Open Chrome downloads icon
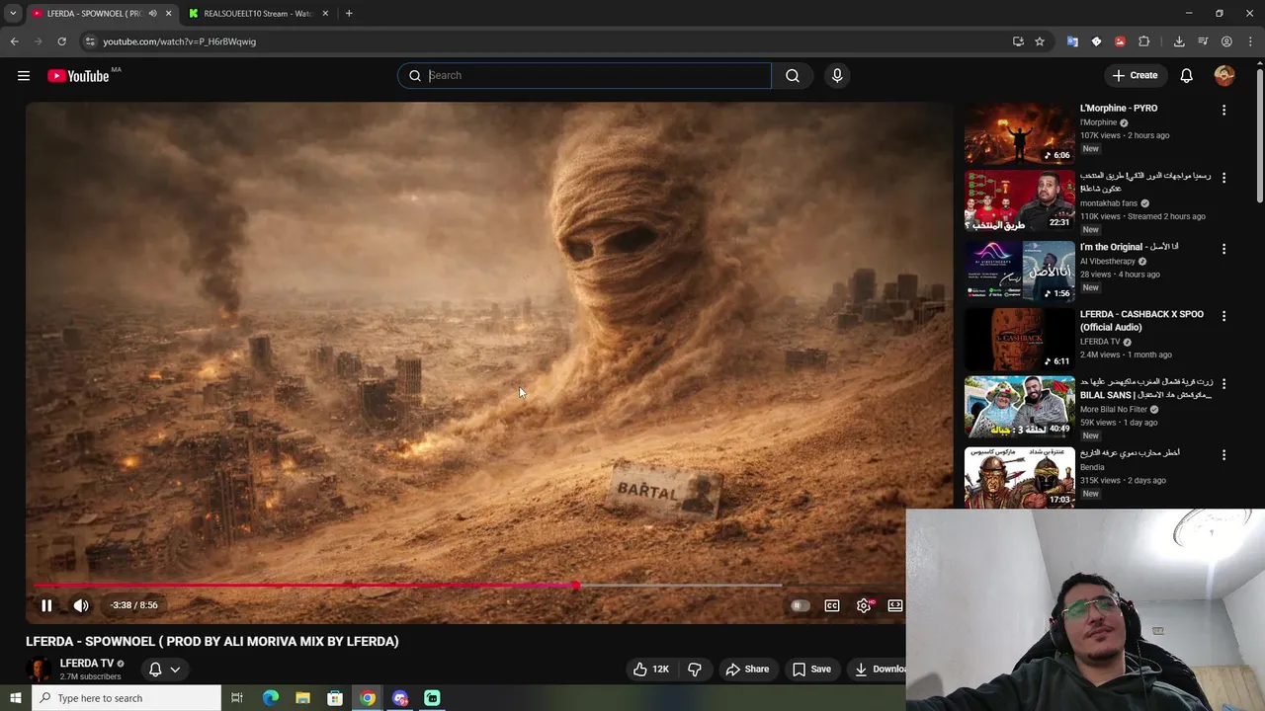Image resolution: width=1265 pixels, height=711 pixels. coord(1179,41)
